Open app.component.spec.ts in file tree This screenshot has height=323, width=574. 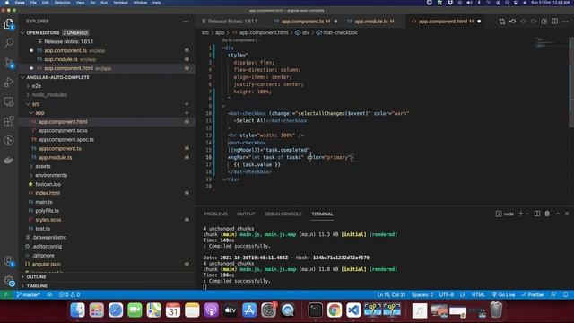point(65,140)
